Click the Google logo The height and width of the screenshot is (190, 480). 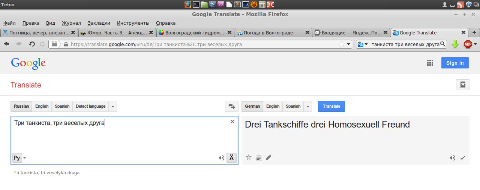tap(28, 64)
